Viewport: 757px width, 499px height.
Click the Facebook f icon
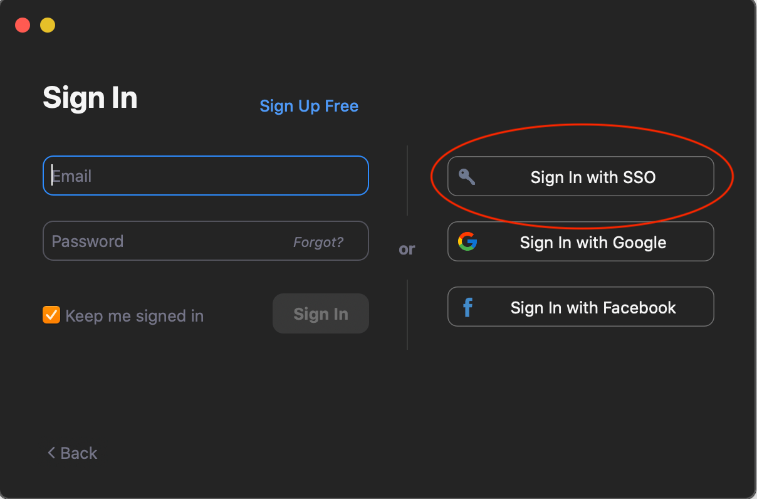pos(467,307)
